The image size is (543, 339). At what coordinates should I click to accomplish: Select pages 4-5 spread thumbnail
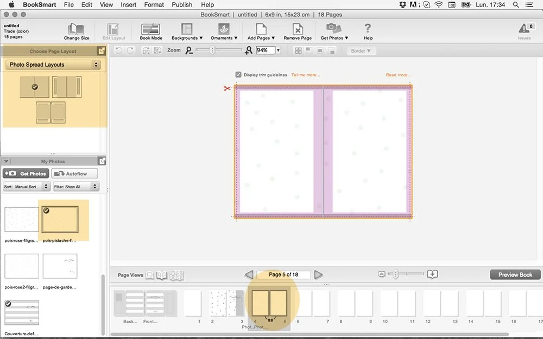point(269,303)
